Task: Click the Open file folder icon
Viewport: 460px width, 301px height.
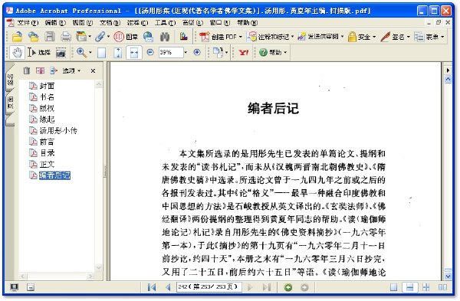Action: coord(18,37)
